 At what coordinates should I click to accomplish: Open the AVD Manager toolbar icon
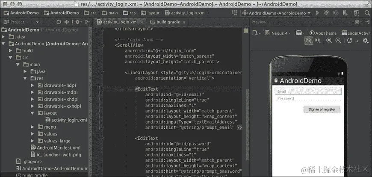coord(345,13)
